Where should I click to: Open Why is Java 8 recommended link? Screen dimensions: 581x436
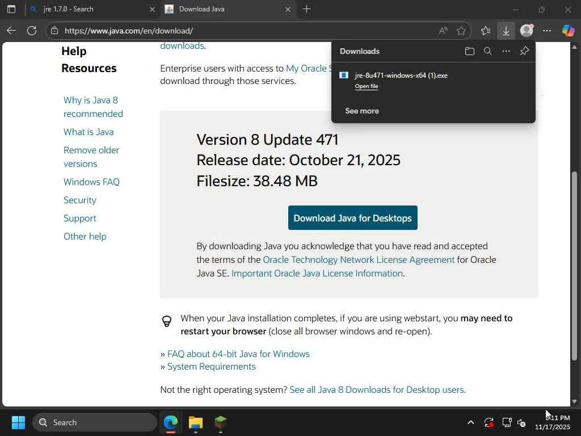click(x=93, y=107)
